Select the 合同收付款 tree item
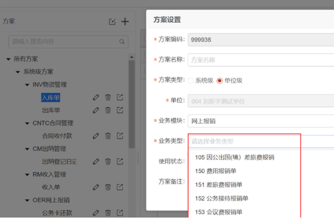This screenshot has width=334, height=220. (x=57, y=136)
